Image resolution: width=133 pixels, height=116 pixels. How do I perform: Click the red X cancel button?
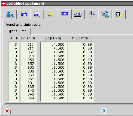point(7,111)
